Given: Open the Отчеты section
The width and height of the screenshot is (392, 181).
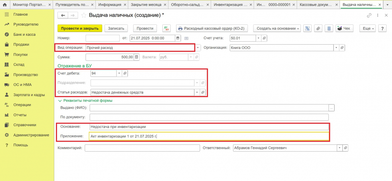Looking at the screenshot, I should [20, 115].
